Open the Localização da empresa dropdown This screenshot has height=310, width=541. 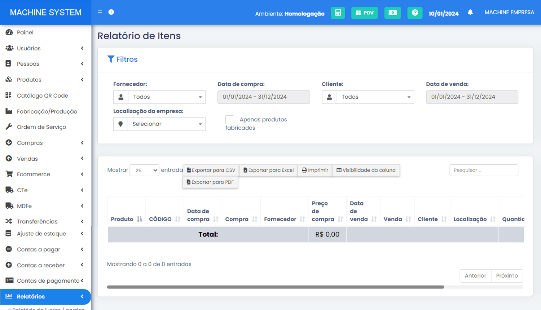(x=167, y=124)
